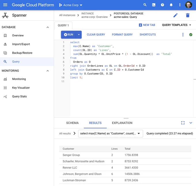
Task: Open the Acme Corp project selector
Action: pos(71,5)
